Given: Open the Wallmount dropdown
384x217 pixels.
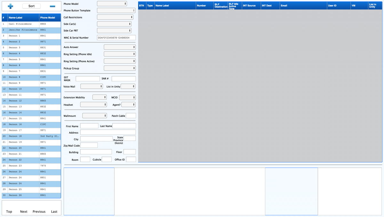Looking at the screenshot, I should [94, 116].
